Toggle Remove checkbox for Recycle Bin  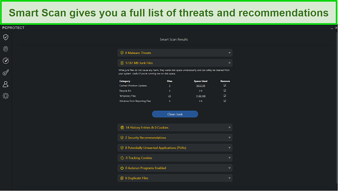[225, 91]
